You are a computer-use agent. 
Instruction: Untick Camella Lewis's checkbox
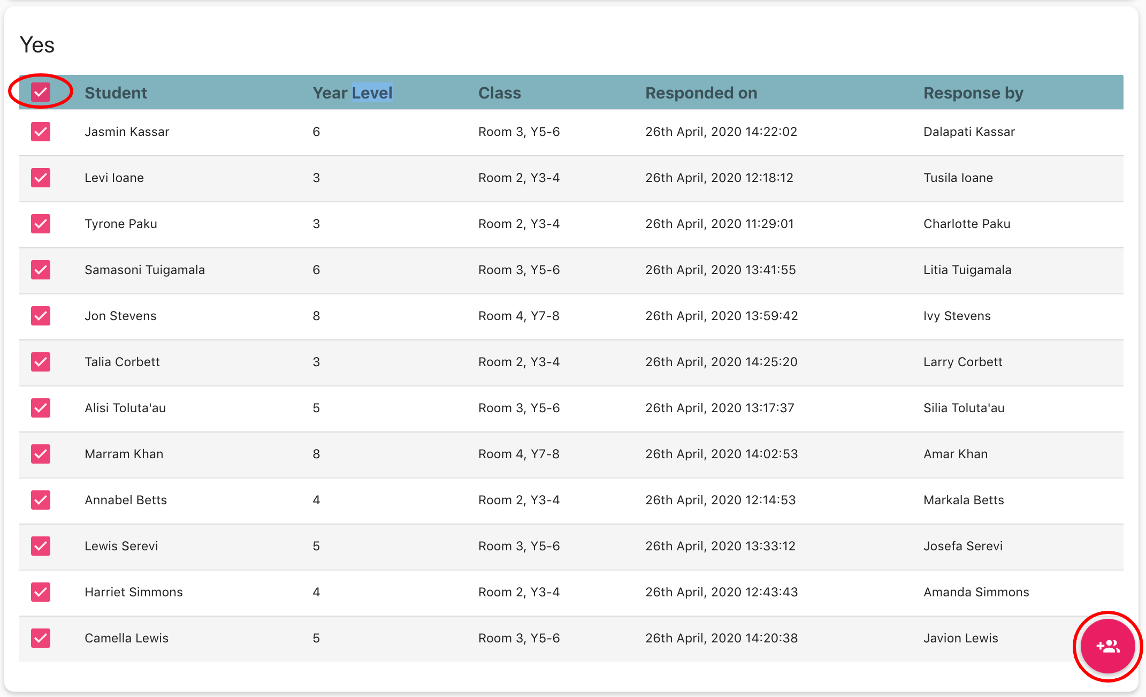pos(41,638)
